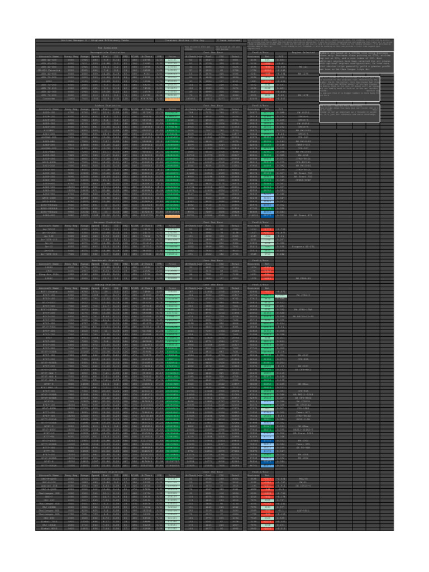Select the Antonov Statistics section header
Viewport: 429px width, 572px height.
[x=108, y=222]
